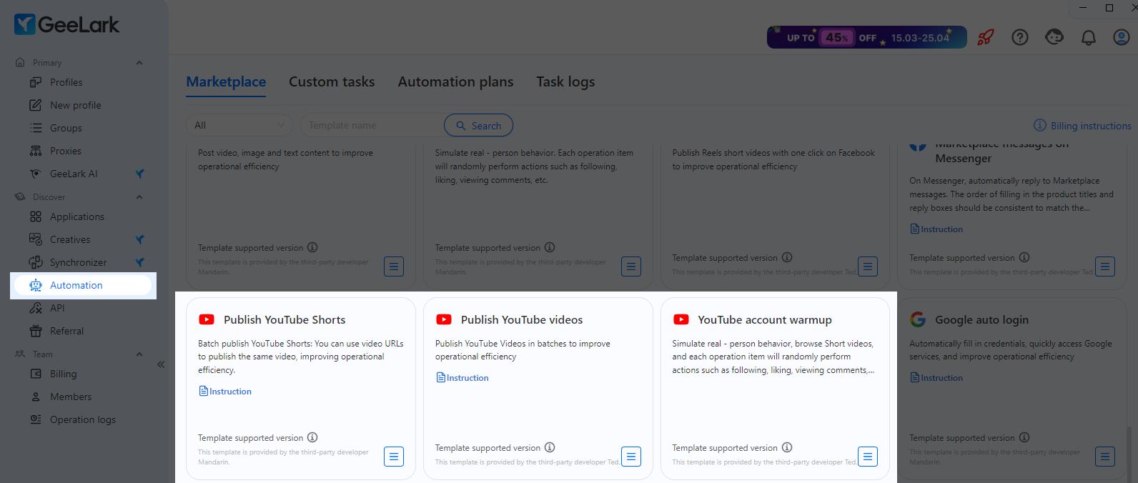
Task: Open Billing instructions link
Action: point(1083,126)
